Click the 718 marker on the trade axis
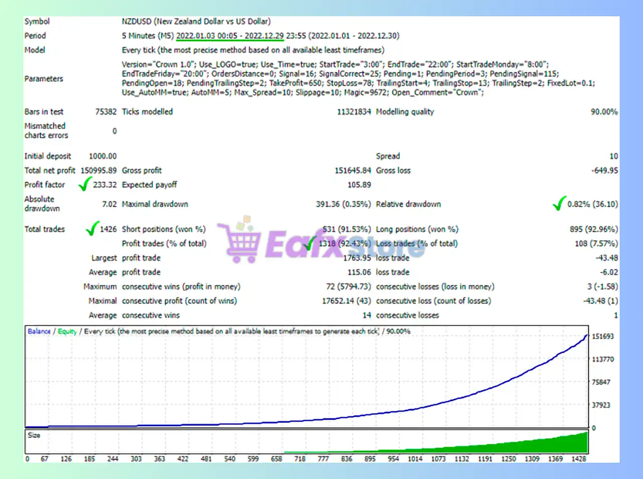 (x=300, y=459)
